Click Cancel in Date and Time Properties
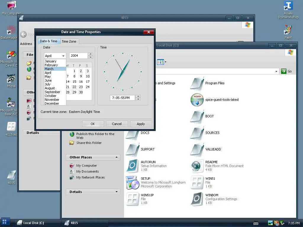303x227 pixels. tap(117, 124)
